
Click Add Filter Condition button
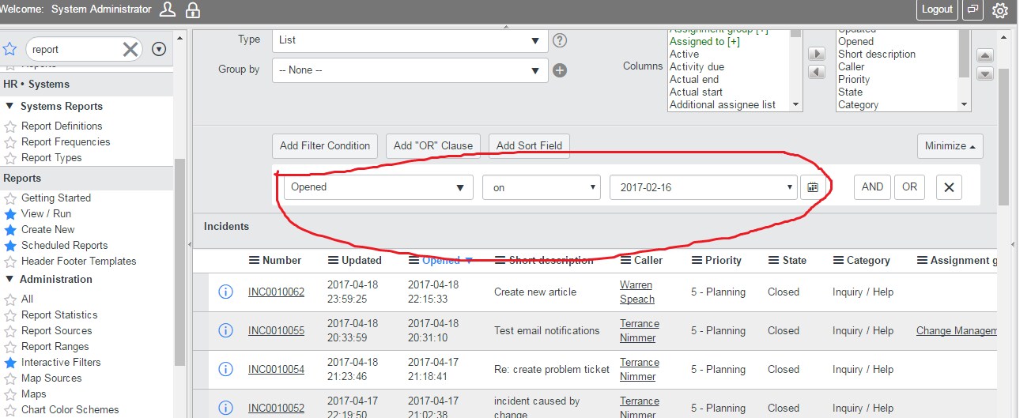(325, 146)
